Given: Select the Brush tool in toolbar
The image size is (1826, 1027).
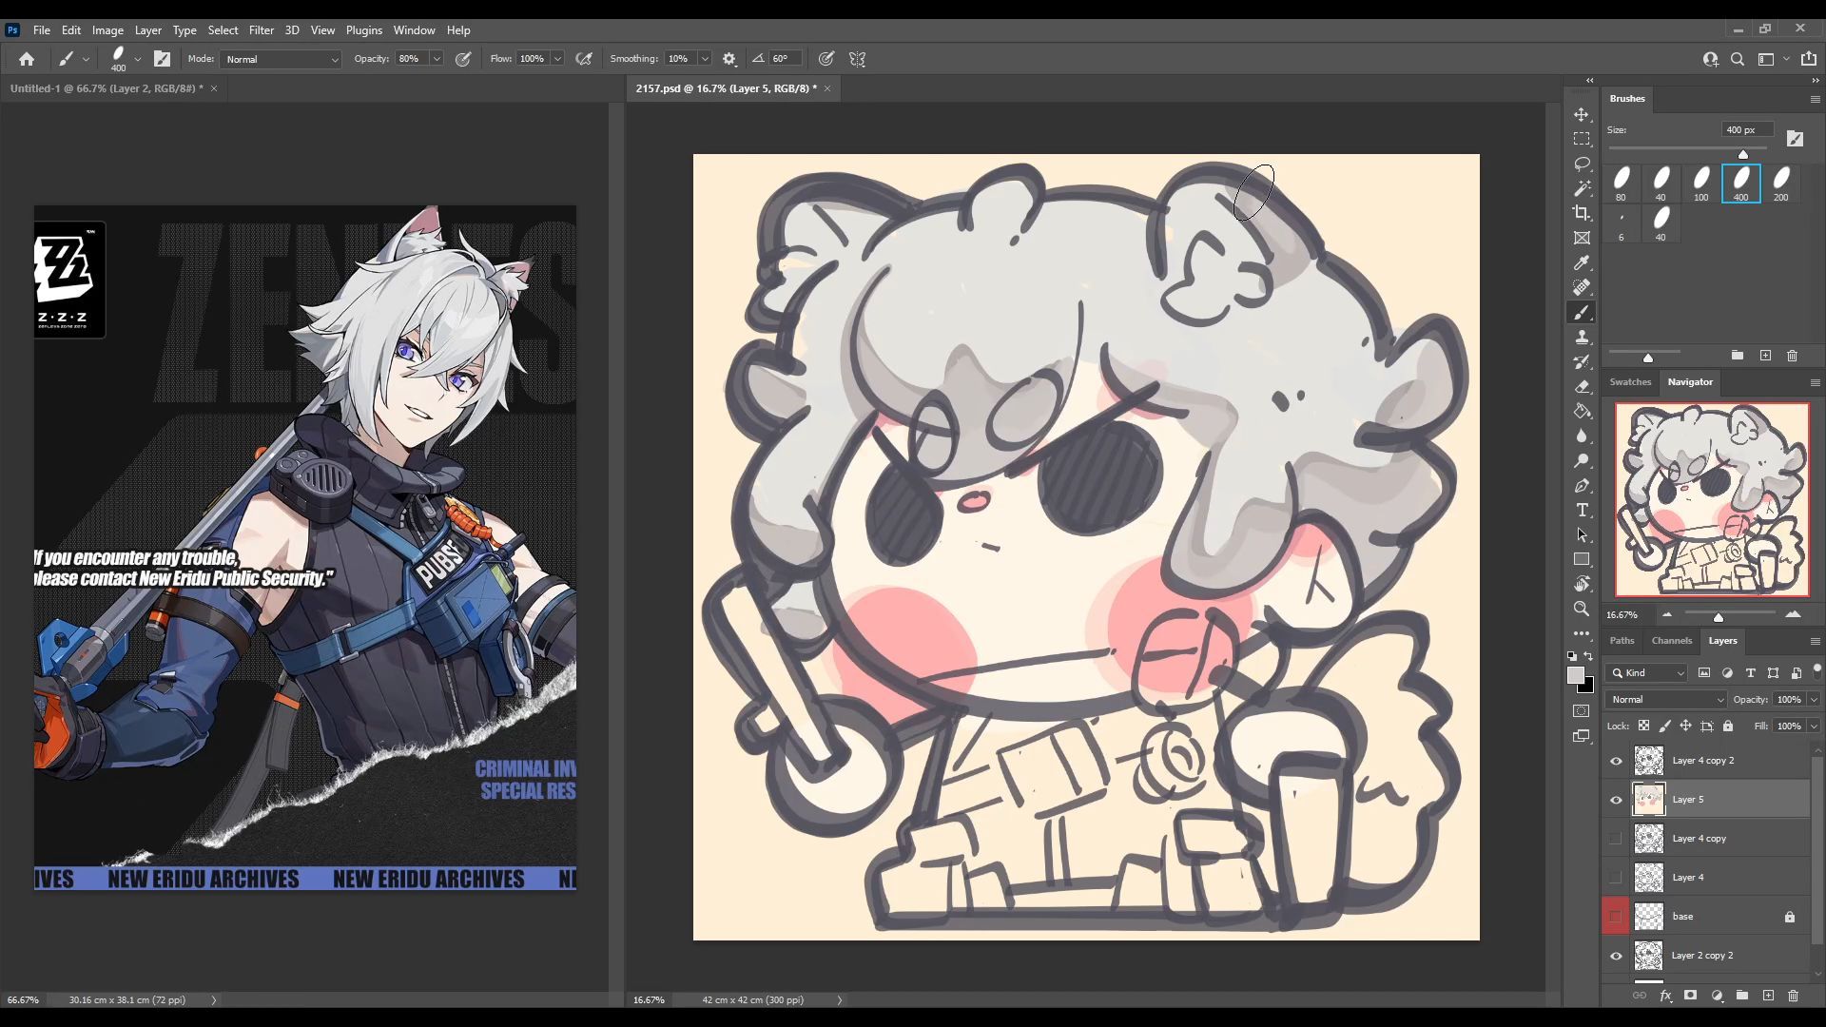Looking at the screenshot, I should point(1582,313).
